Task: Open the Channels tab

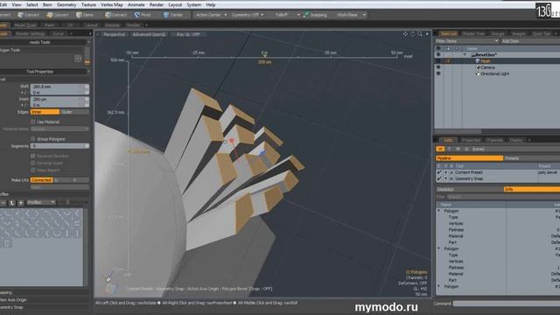Action: (x=494, y=140)
